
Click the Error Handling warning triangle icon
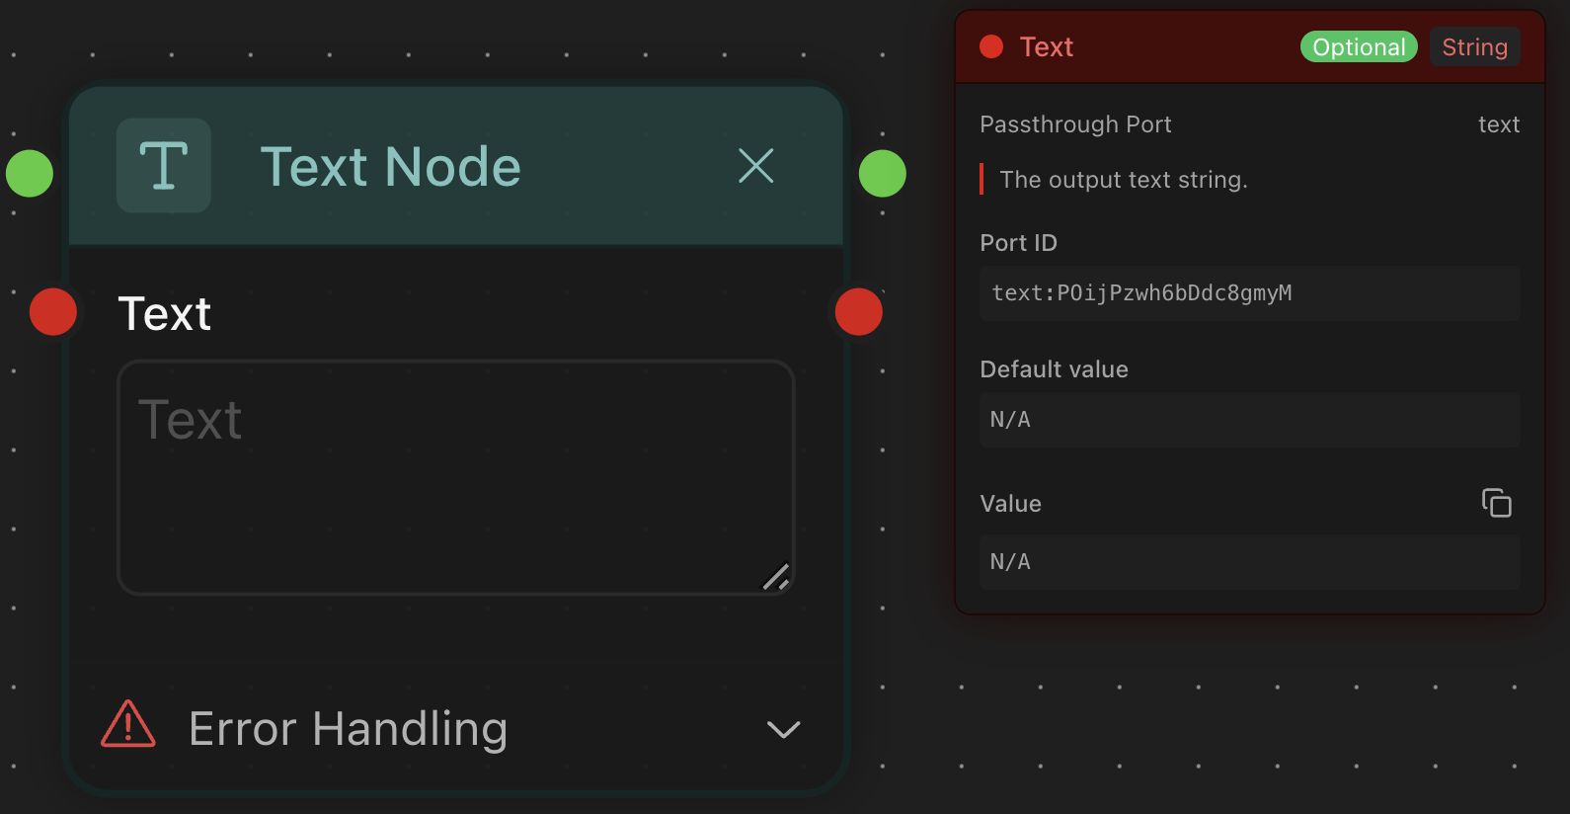[x=128, y=725]
